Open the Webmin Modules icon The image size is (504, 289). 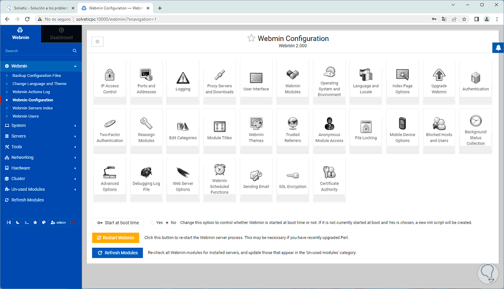pos(293,82)
